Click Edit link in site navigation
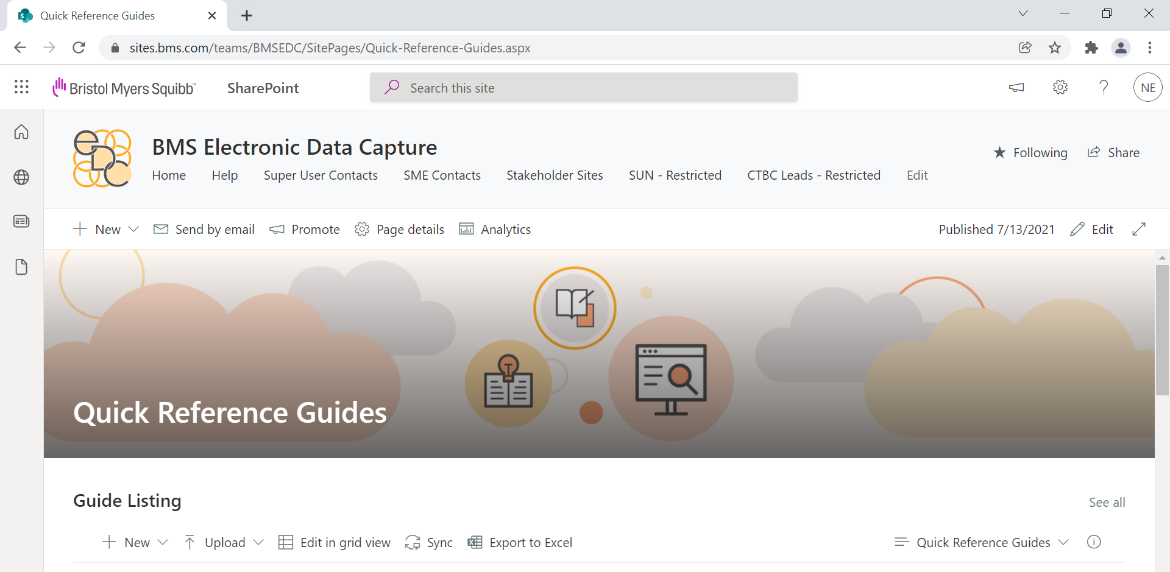 917,175
